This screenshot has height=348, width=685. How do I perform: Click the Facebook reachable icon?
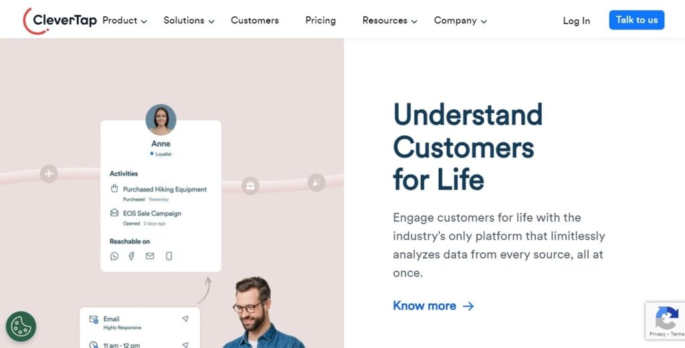[x=132, y=256]
